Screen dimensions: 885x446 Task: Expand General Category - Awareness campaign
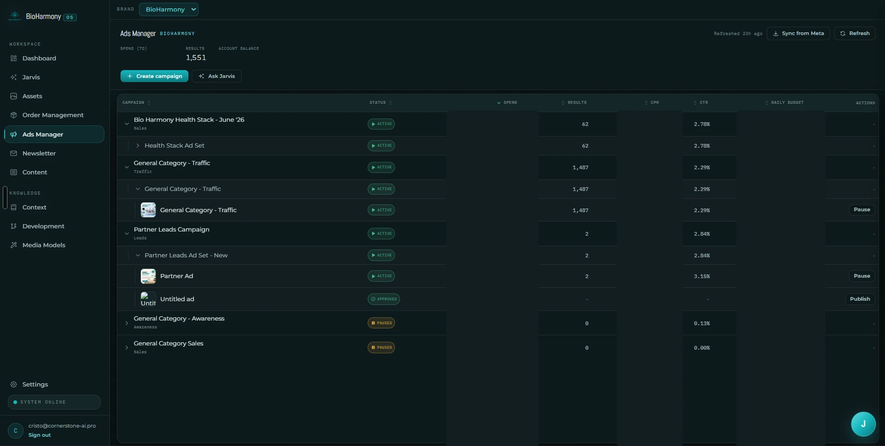[x=127, y=323]
